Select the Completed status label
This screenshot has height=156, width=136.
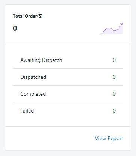pos(33,94)
